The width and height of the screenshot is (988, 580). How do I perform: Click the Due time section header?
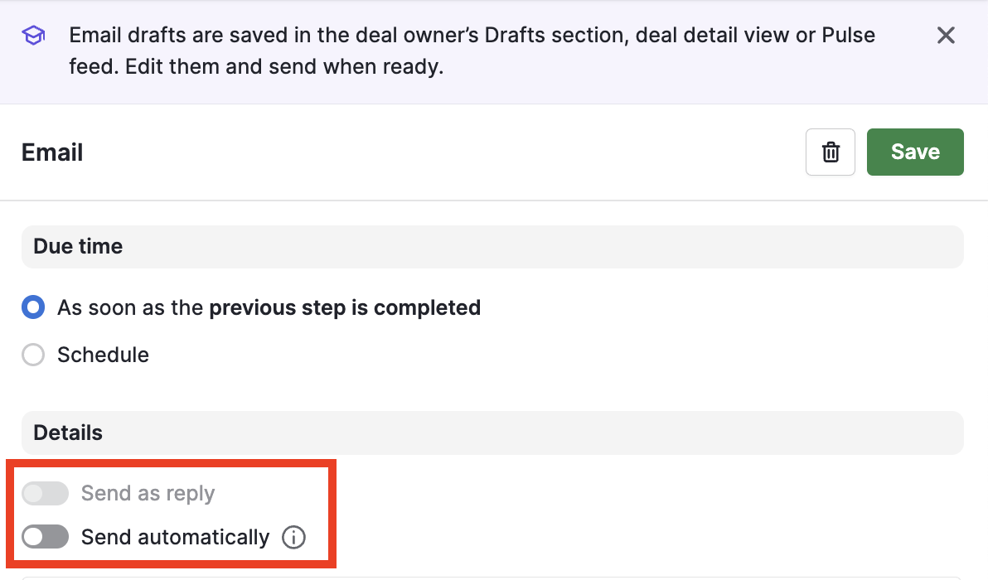point(78,247)
